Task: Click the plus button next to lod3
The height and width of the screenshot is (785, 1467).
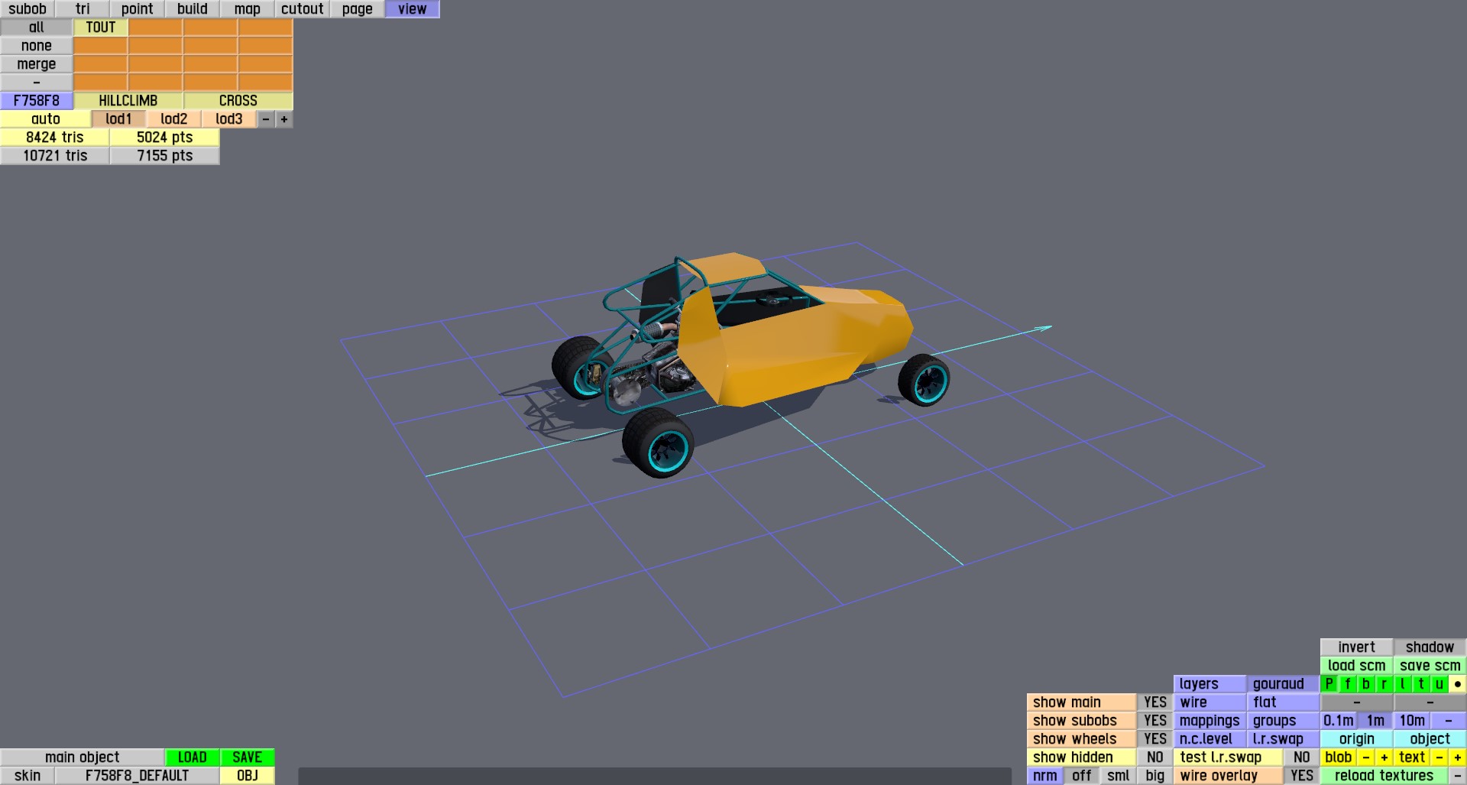Action: (x=284, y=119)
